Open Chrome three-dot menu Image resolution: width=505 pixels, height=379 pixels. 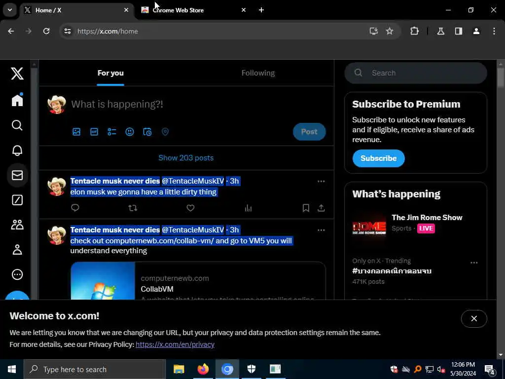pos(494,31)
